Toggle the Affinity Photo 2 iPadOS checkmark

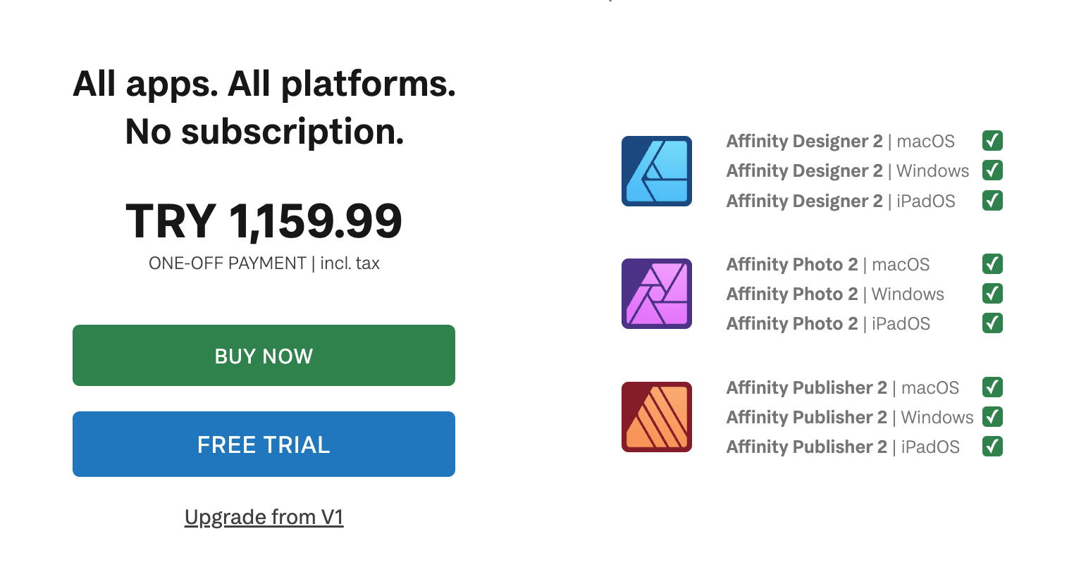(992, 323)
